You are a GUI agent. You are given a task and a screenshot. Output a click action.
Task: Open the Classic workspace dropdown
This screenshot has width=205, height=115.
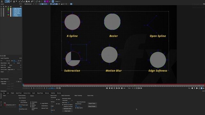click(x=58, y=1)
